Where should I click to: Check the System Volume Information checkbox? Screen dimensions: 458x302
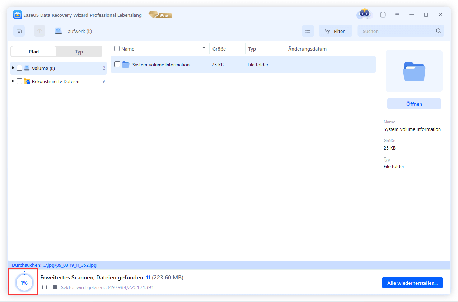117,64
